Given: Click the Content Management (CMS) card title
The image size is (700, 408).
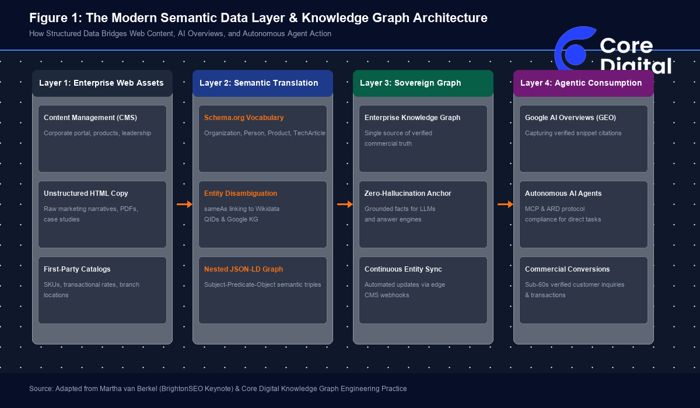Looking at the screenshot, I should [x=90, y=118].
